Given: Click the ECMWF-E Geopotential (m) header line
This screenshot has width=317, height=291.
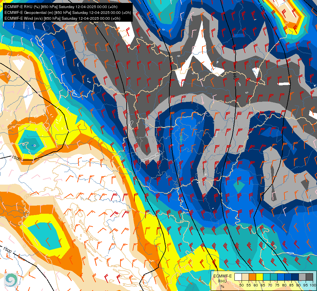Looking at the screenshot, I should [x=68, y=13].
